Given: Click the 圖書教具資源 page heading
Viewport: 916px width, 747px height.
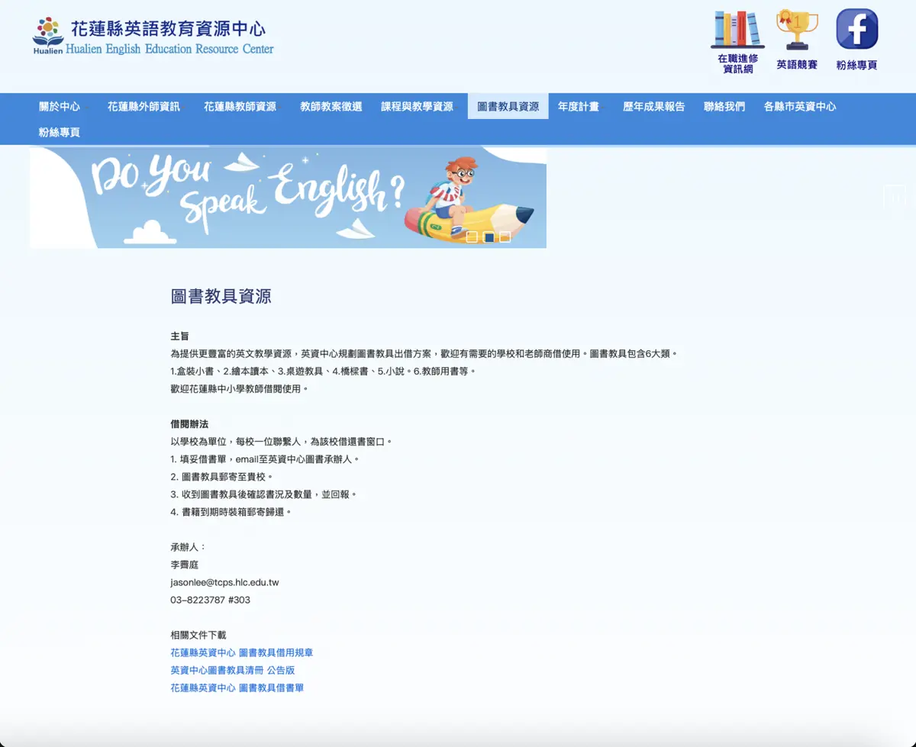Looking at the screenshot, I should [x=221, y=296].
